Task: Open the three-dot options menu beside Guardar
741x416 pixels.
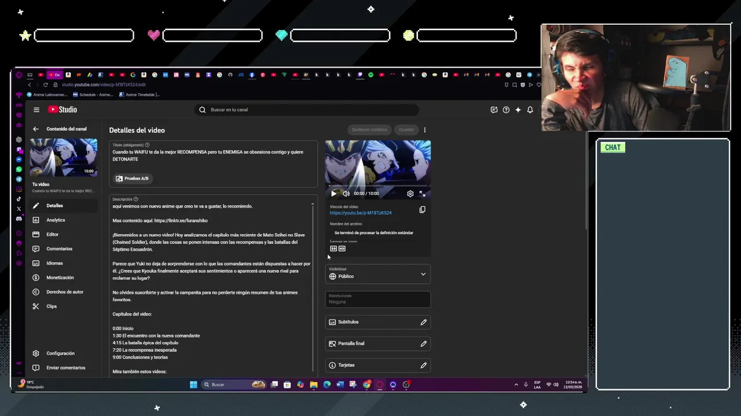Action: point(424,130)
